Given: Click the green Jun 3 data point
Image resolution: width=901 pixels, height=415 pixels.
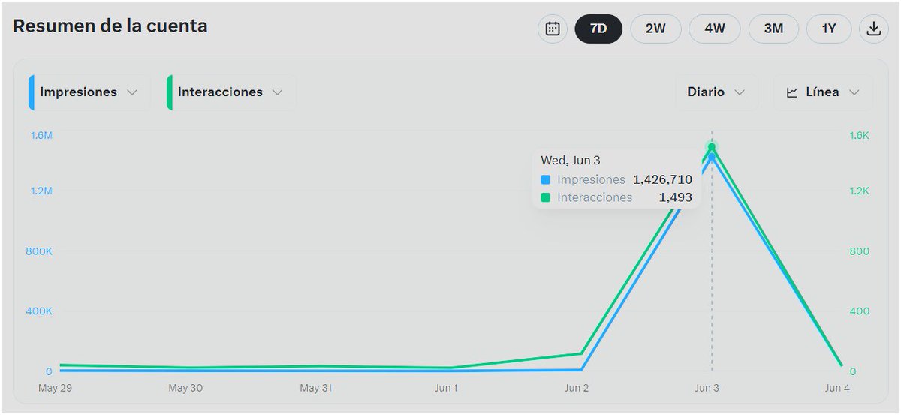Looking at the screenshot, I should point(712,146).
